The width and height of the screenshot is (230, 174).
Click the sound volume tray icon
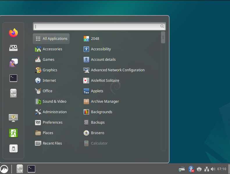(213, 169)
